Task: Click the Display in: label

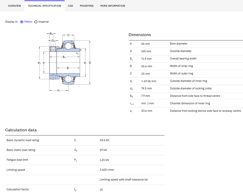Action: coord(12,22)
